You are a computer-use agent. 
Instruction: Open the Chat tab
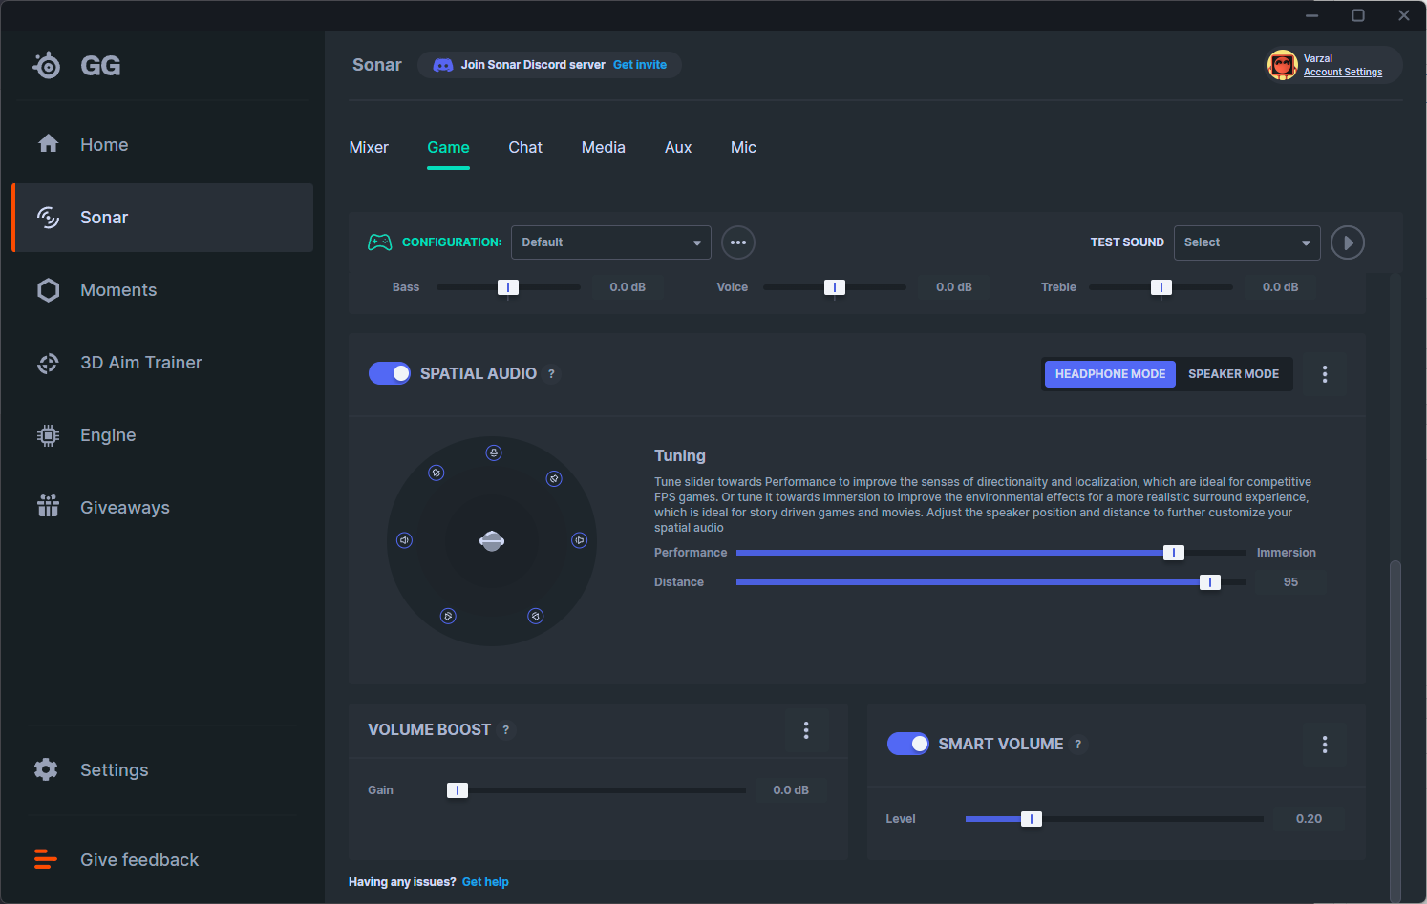525,148
